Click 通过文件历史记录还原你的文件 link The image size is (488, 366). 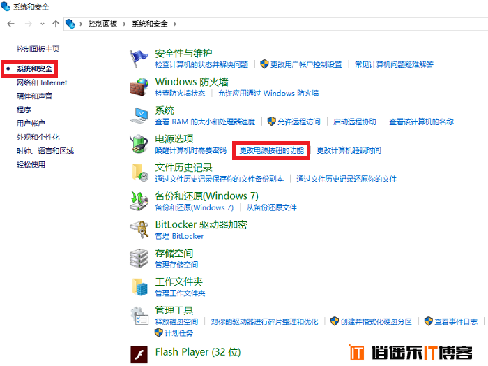click(x=346, y=179)
